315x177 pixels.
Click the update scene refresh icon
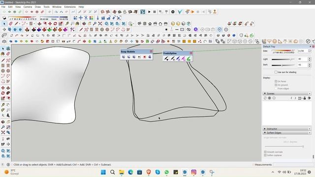pyautogui.click(x=265, y=98)
